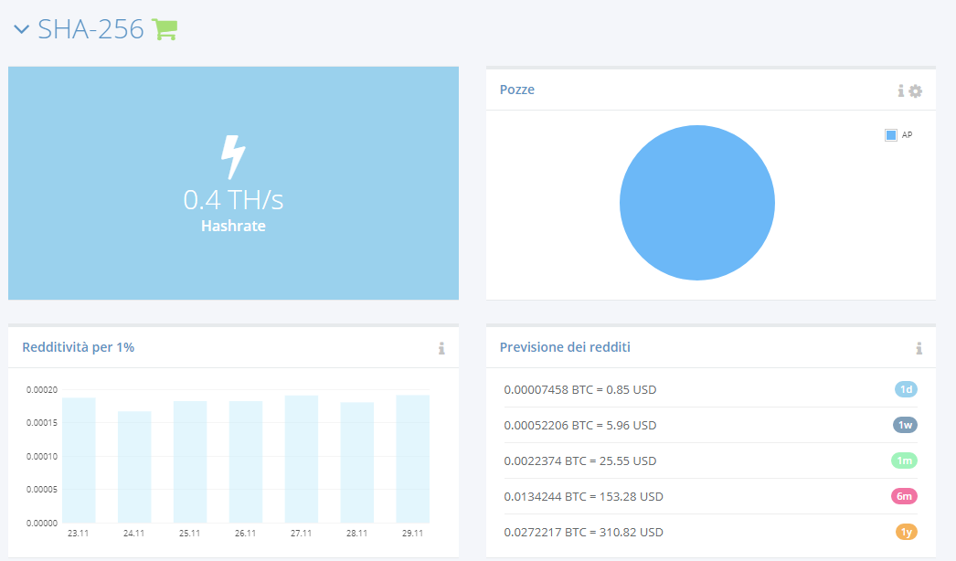Select the 1w forecast badge

(x=906, y=425)
